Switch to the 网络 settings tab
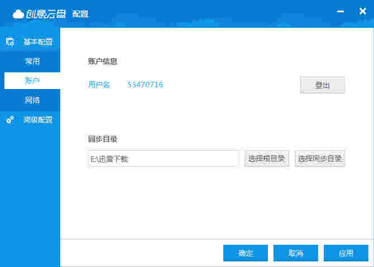Screen dimensions: 374x267 click(32, 100)
